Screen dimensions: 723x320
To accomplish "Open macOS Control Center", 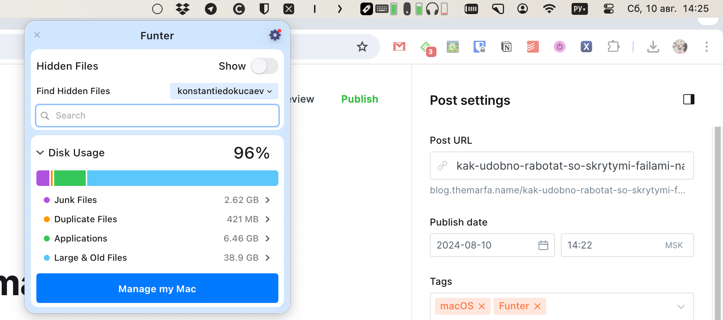I will click(x=609, y=9).
